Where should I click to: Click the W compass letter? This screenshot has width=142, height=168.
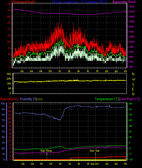134,79
